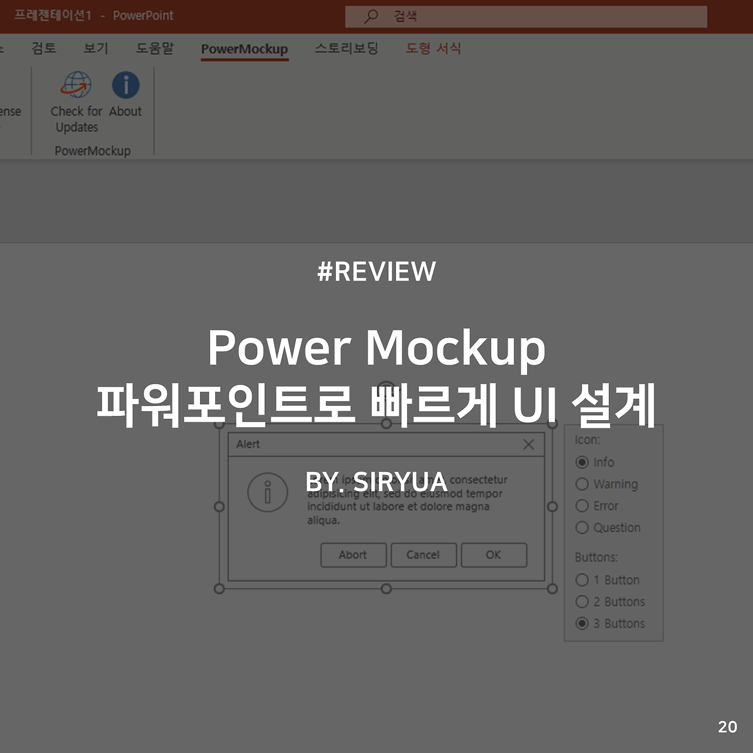Set the icon option to Question
This screenshot has width=753, height=753.
[582, 528]
